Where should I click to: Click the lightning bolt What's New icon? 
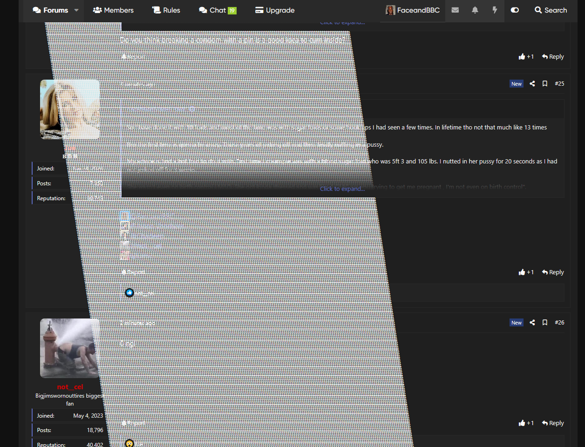(495, 10)
